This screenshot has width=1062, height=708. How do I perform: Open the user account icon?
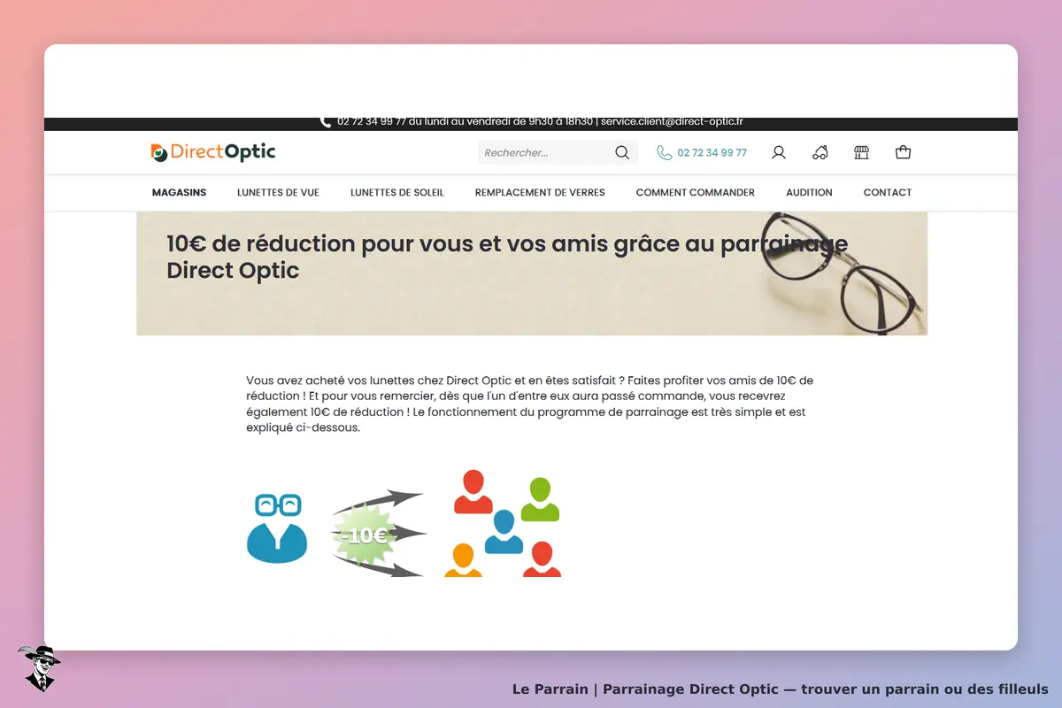[x=779, y=153]
